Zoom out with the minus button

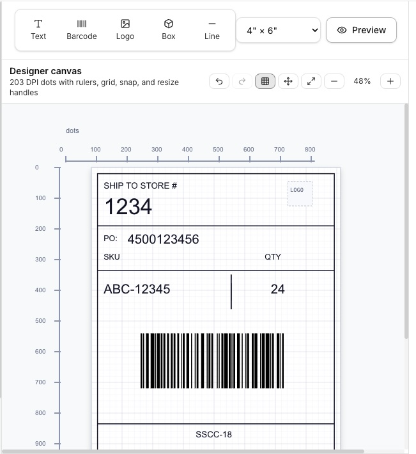[x=334, y=81]
